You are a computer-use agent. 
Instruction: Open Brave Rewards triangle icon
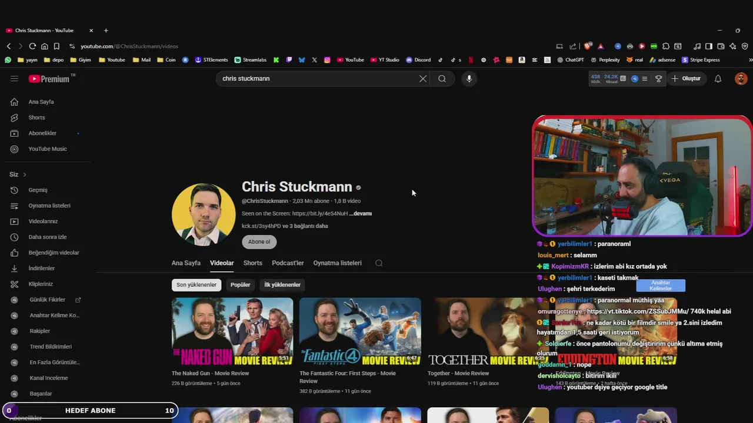pyautogui.click(x=601, y=46)
